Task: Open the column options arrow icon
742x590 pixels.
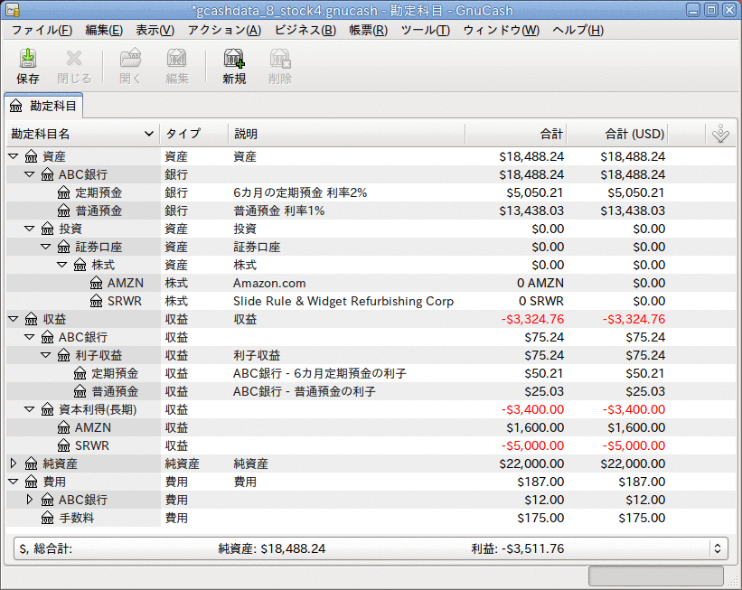Action: (720, 134)
